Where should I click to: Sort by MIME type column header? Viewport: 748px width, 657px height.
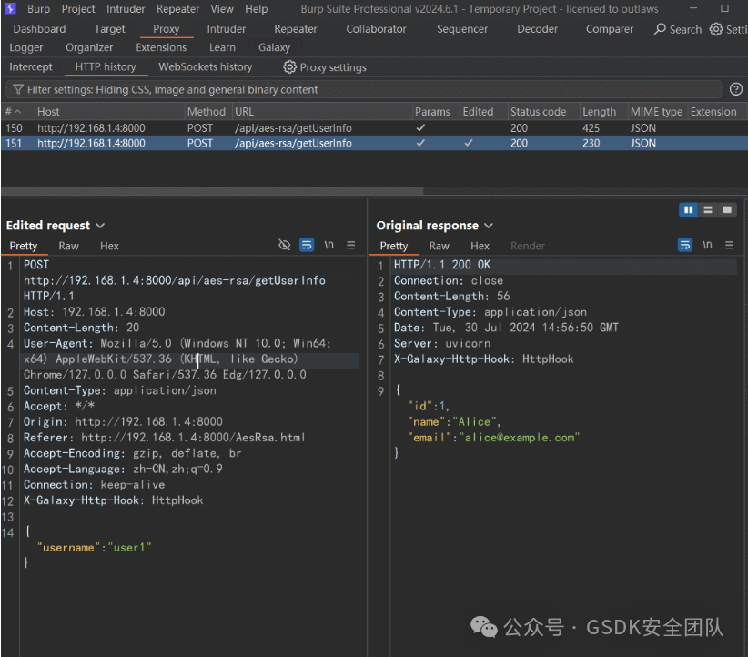tap(656, 112)
